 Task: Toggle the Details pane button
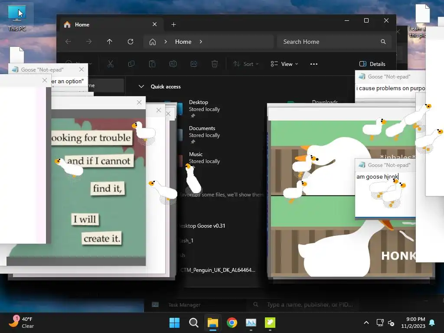point(372,64)
